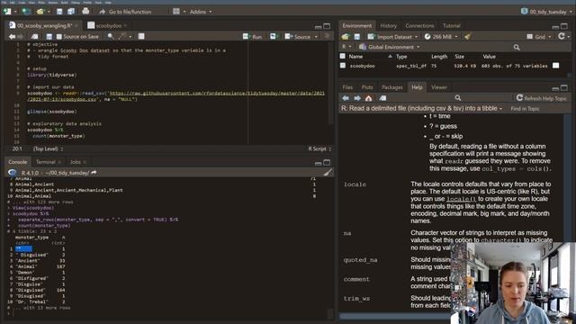Load a workspace in the Environment pane
The image size is (576, 324).
[x=346, y=37]
